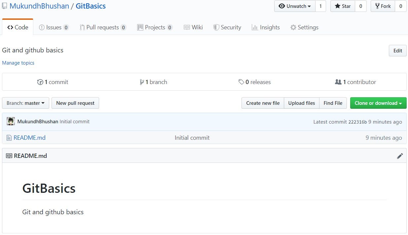Click the MukundhBhushan avatar thumbnail in commit row
The width and height of the screenshot is (408, 235).
point(11,121)
